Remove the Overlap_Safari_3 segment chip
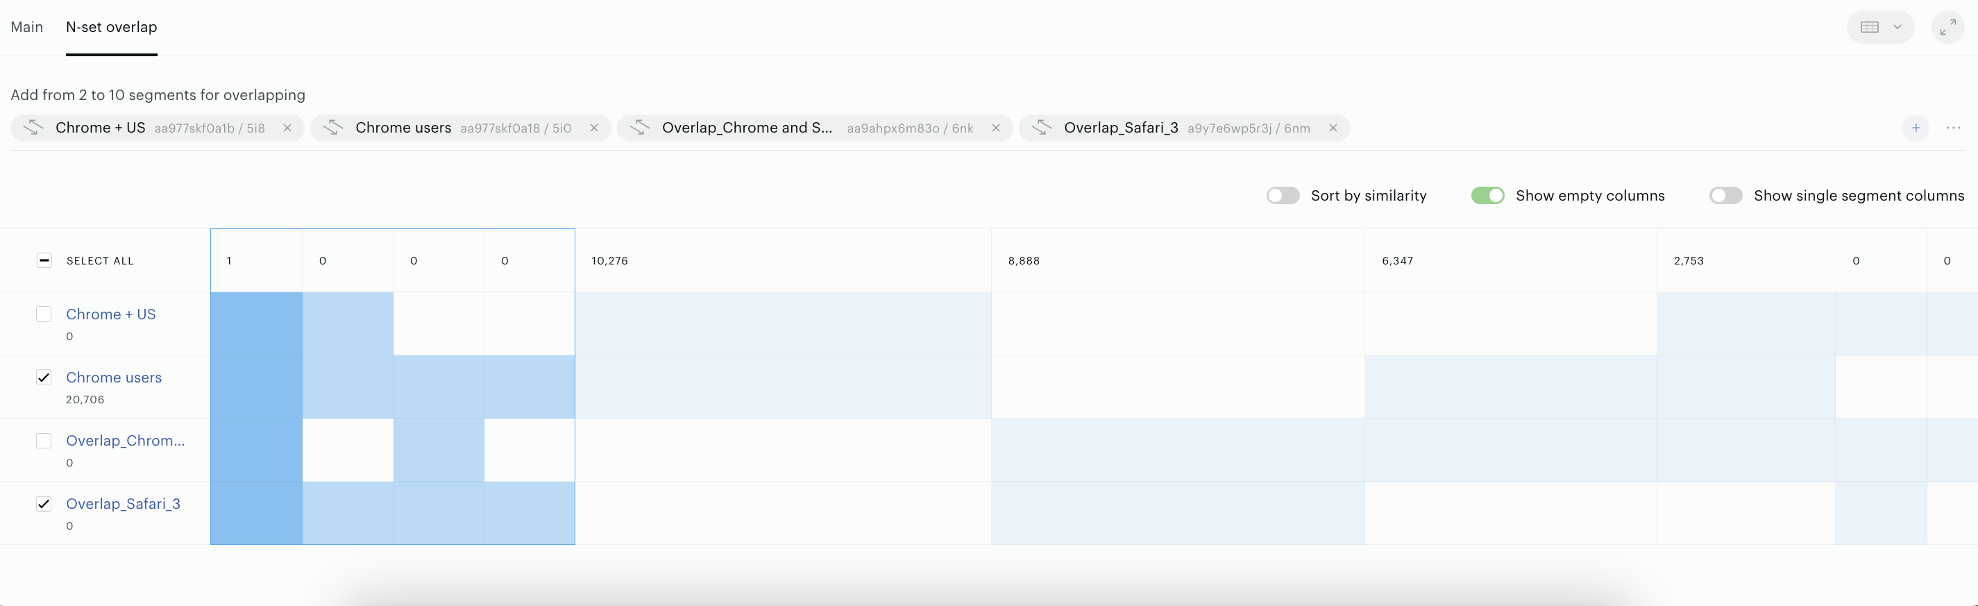This screenshot has width=1978, height=606. (x=1333, y=128)
